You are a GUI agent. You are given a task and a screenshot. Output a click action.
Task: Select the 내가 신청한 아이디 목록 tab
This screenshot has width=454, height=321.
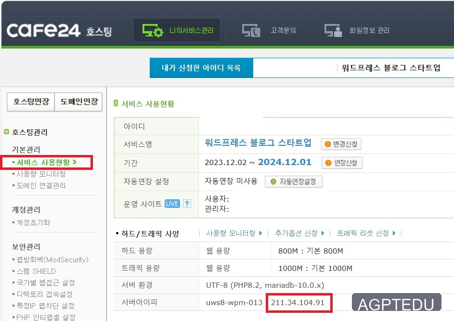click(201, 68)
